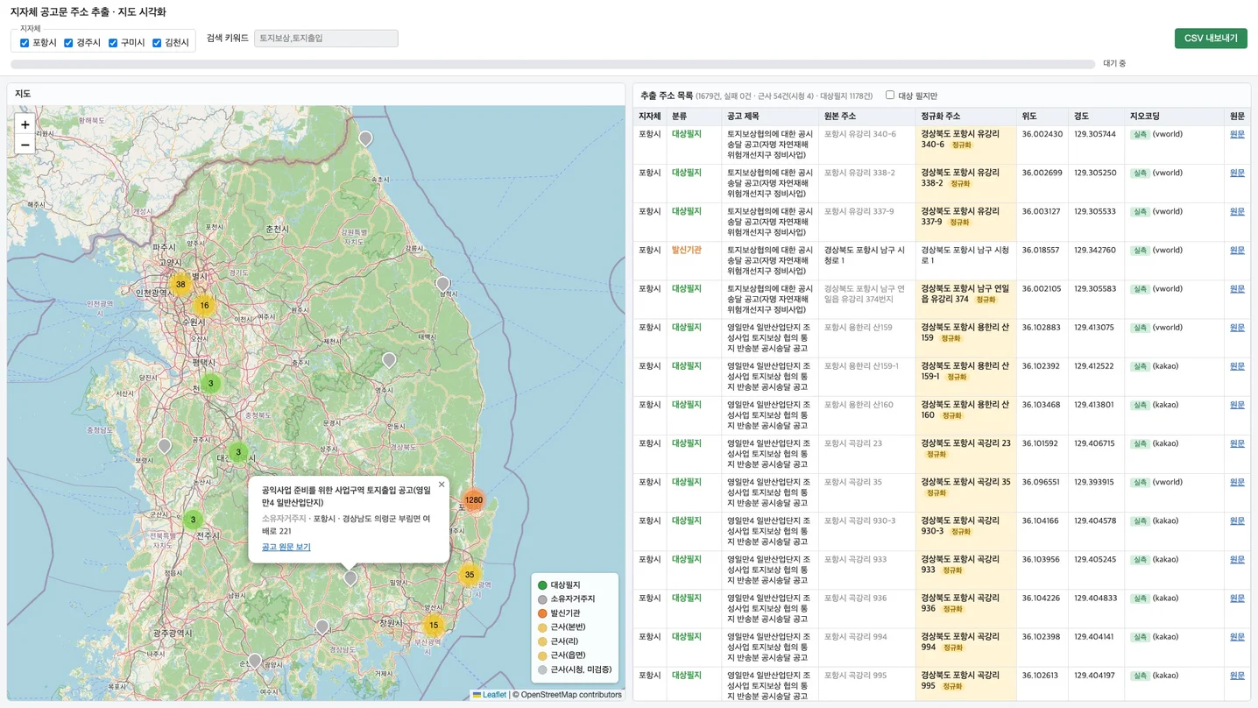Click the 대기 중 status text
1258x708 pixels.
[1114, 64]
